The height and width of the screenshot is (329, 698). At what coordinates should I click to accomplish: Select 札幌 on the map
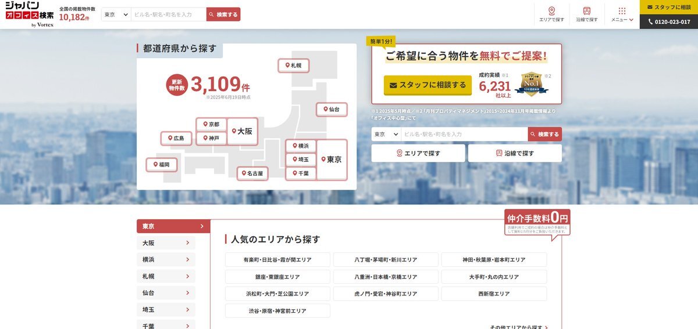tap(293, 66)
